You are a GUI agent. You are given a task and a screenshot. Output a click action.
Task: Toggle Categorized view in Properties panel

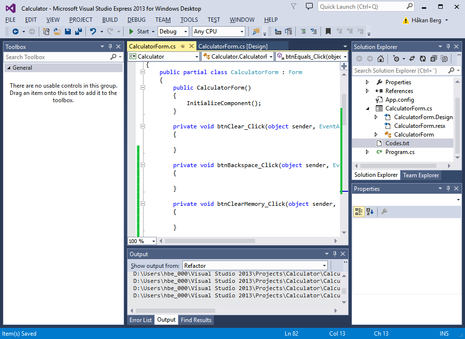pyautogui.click(x=359, y=212)
